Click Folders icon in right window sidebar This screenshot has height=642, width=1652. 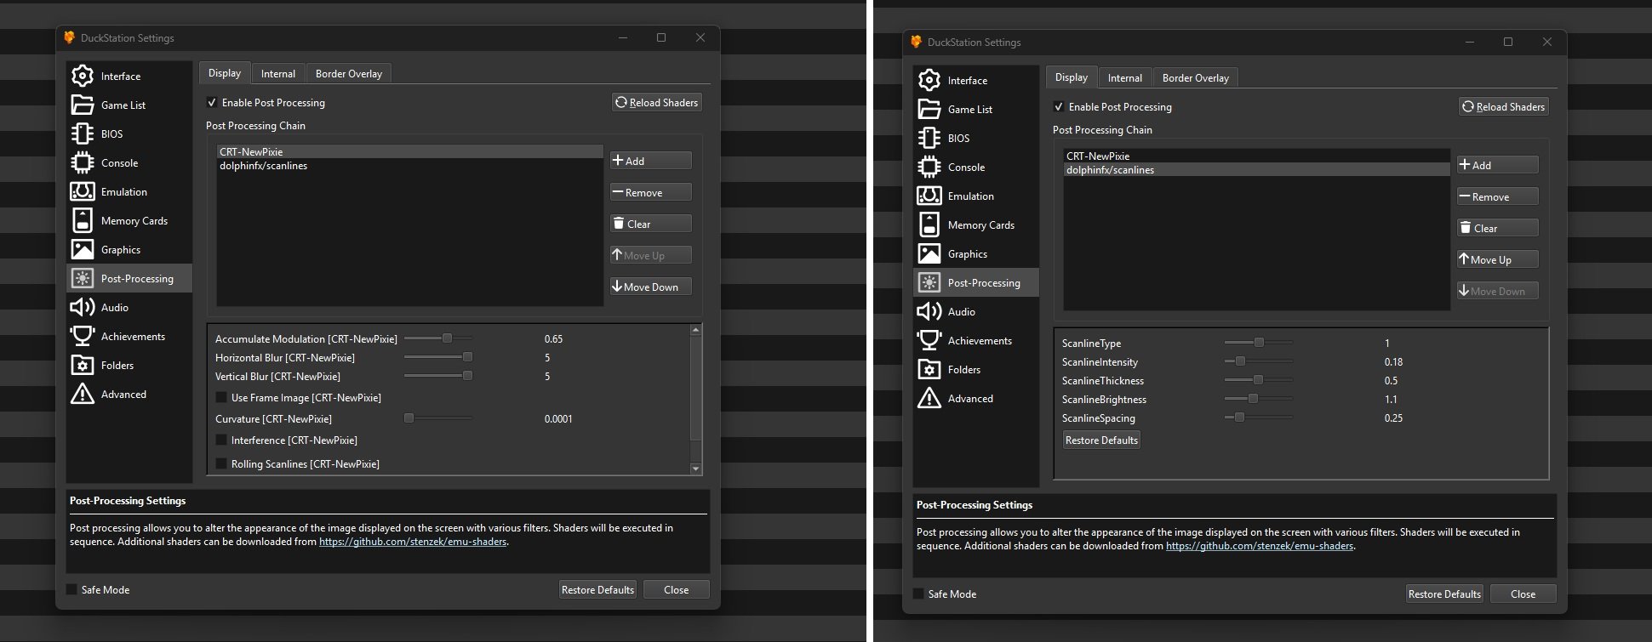point(929,369)
